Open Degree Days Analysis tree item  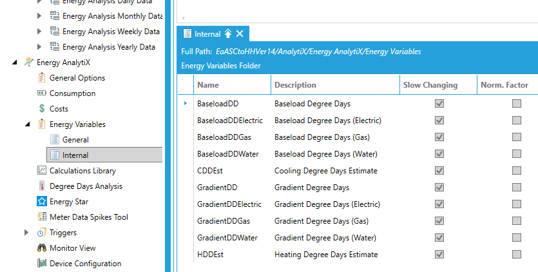86,186
